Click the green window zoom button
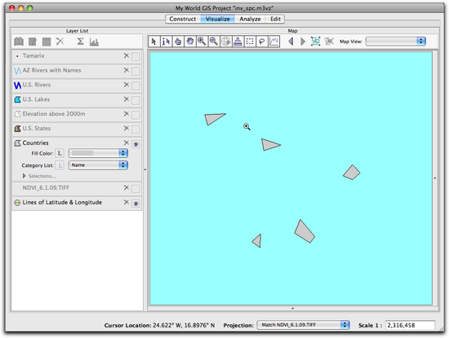Viewport: 449px width, 338px height. [29, 8]
